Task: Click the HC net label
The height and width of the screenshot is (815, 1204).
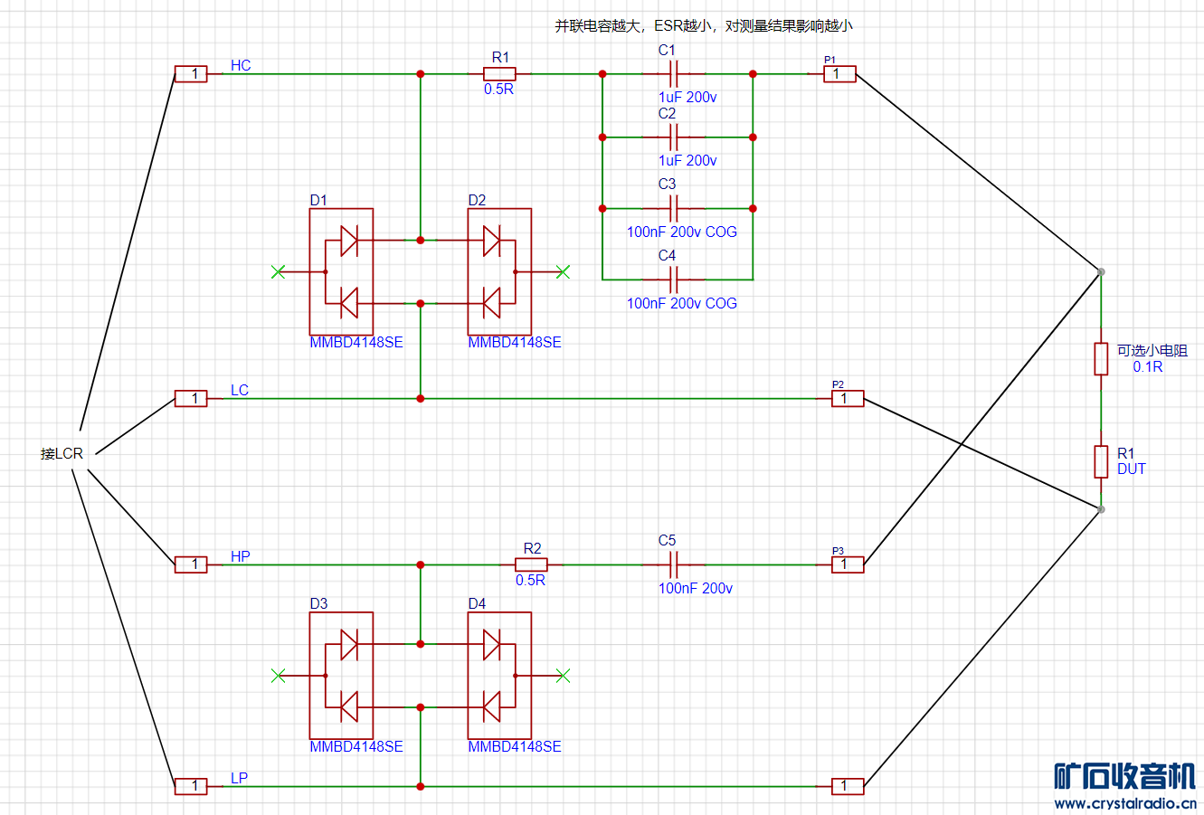Action: [x=241, y=65]
